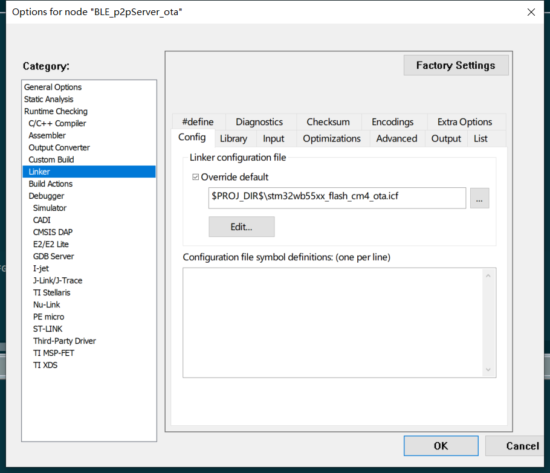Open C/C++ Compiler category
This screenshot has width=550, height=473.
click(x=89, y=123)
